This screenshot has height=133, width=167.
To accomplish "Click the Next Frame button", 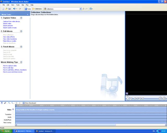I will (140, 99).
